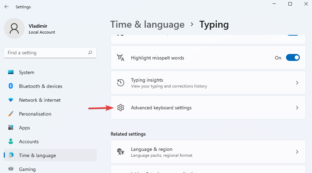This screenshot has width=312, height=173.
Task: Click the Typing insights history icon
Action: 121,83
